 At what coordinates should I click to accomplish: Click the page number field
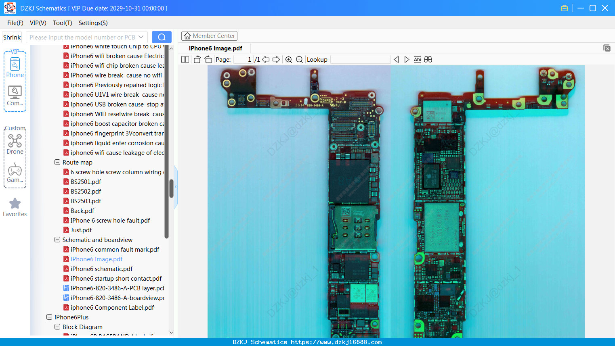click(243, 60)
